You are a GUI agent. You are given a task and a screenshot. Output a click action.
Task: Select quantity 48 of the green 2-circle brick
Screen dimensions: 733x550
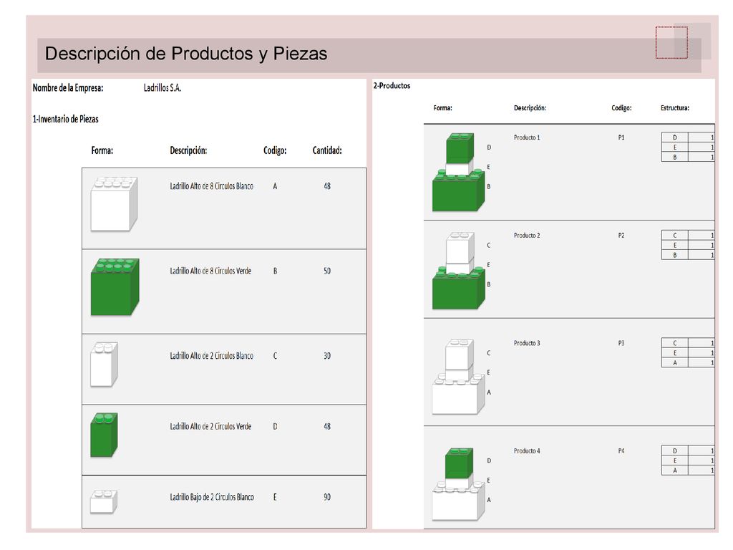(327, 427)
